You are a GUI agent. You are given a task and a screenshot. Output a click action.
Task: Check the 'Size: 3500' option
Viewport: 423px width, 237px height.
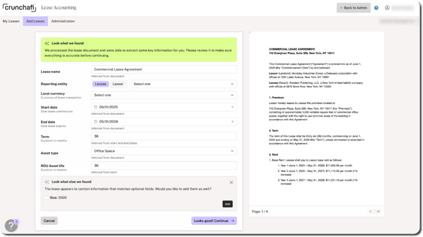(x=46, y=198)
